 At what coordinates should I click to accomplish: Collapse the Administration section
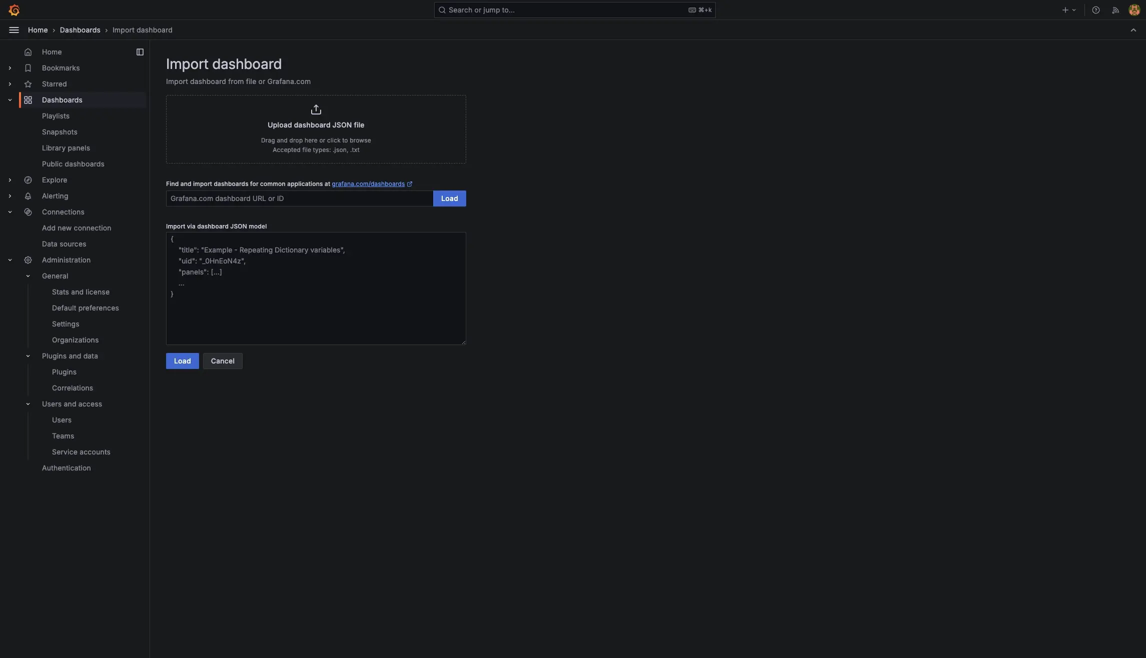click(x=10, y=260)
